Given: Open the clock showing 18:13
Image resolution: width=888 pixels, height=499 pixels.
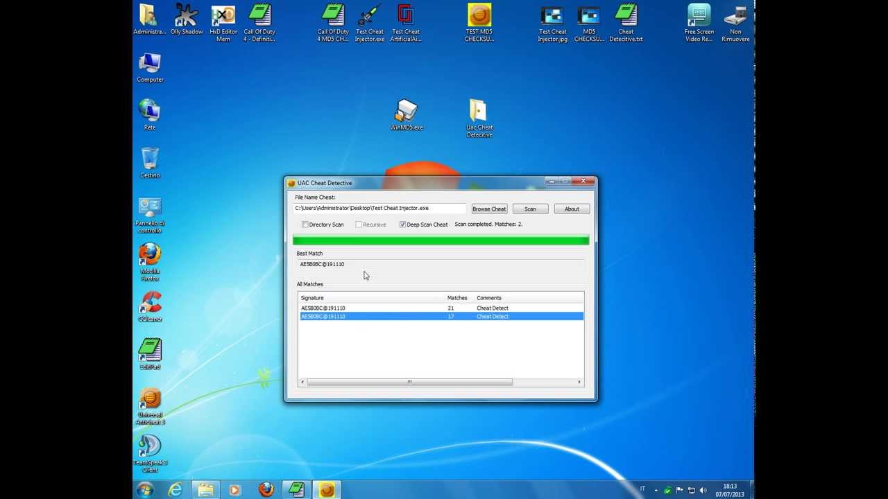Looking at the screenshot, I should (730, 490).
